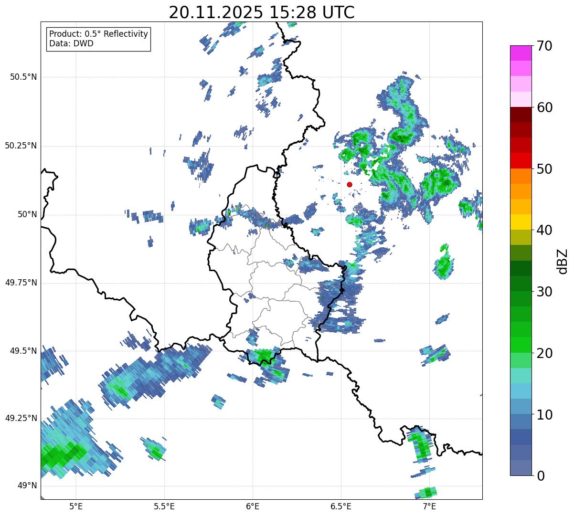Click the dark red colorbar segment below 60
Viewport: 574px width, 516px height.
[x=521, y=115]
